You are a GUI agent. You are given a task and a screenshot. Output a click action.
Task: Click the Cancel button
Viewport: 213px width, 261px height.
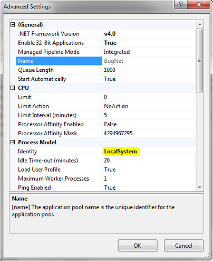pyautogui.click(x=183, y=245)
